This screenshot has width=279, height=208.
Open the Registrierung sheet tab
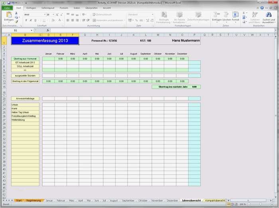33,200
